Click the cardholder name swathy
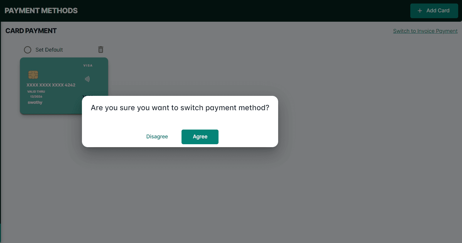 [35, 102]
